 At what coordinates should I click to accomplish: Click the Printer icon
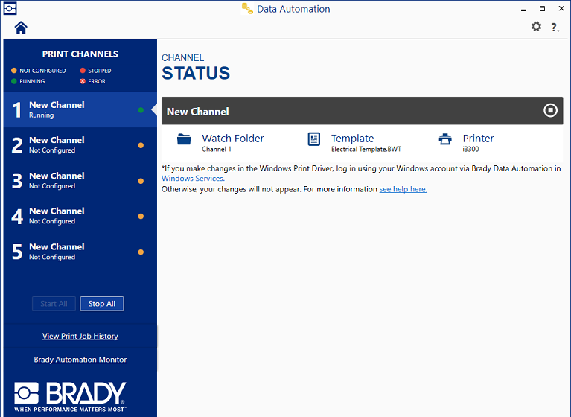[445, 139]
